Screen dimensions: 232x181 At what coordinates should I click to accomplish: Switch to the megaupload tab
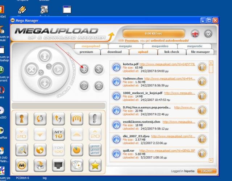(x=91, y=46)
